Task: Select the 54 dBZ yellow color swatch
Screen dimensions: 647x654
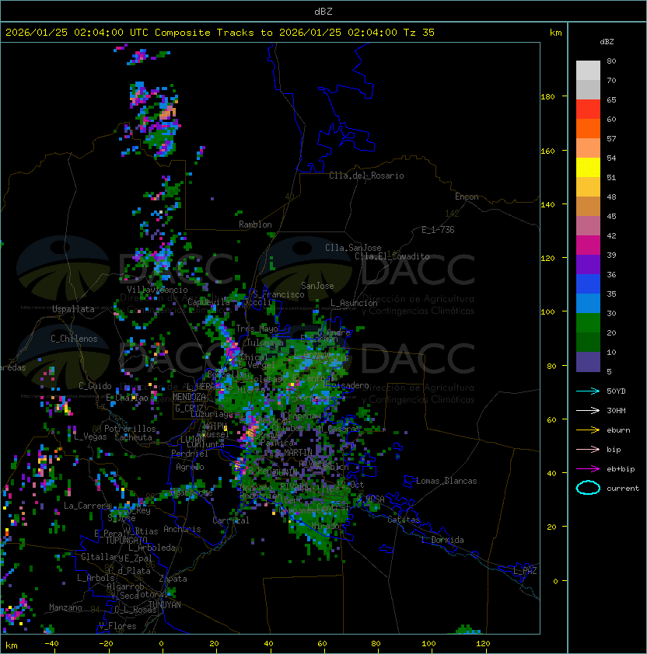Action: coord(588,167)
